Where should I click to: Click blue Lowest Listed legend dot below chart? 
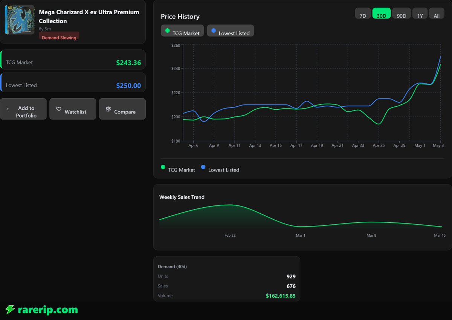click(x=203, y=167)
